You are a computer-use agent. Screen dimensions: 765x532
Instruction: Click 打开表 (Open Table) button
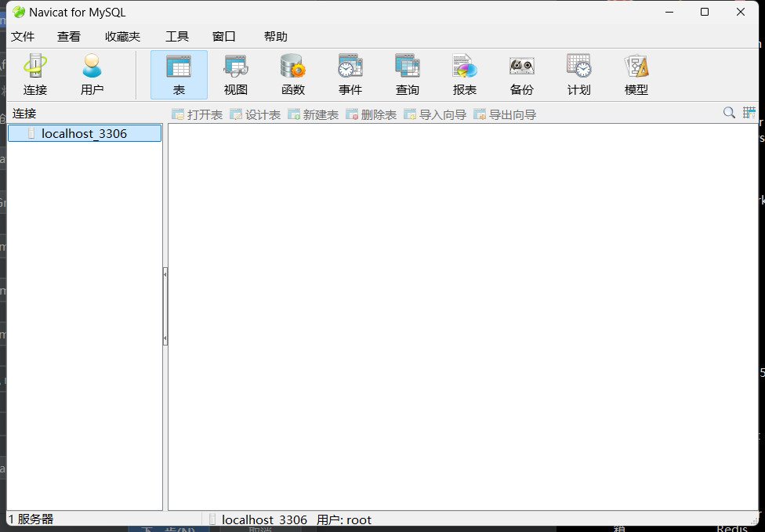pyautogui.click(x=197, y=114)
